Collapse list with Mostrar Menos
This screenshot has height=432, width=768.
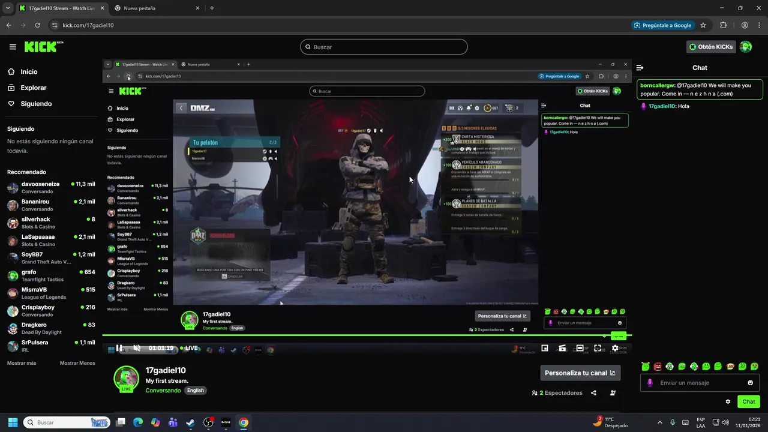[x=77, y=363]
